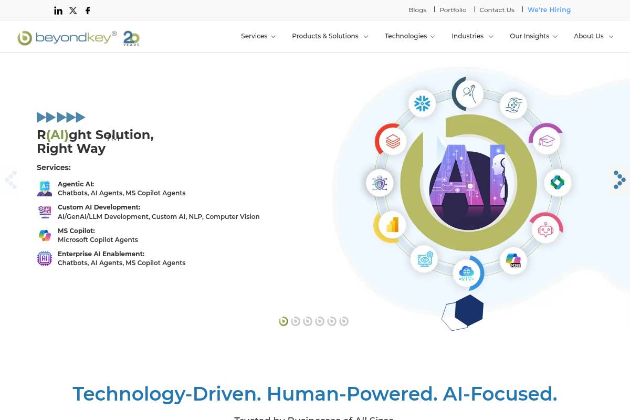Click the Enterprise AI Enablement chip icon
This screenshot has height=420, width=630.
point(45,258)
